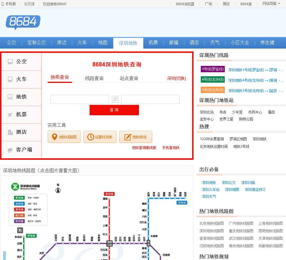Click the starting station input field
286x260 pixels.
pos(80,99)
